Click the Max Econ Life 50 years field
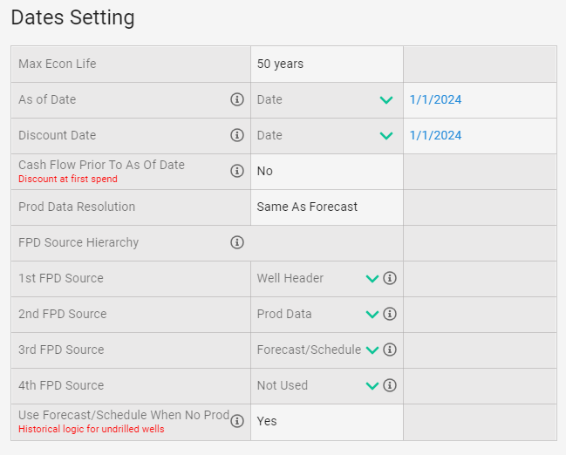This screenshot has height=455, width=566. tap(280, 64)
